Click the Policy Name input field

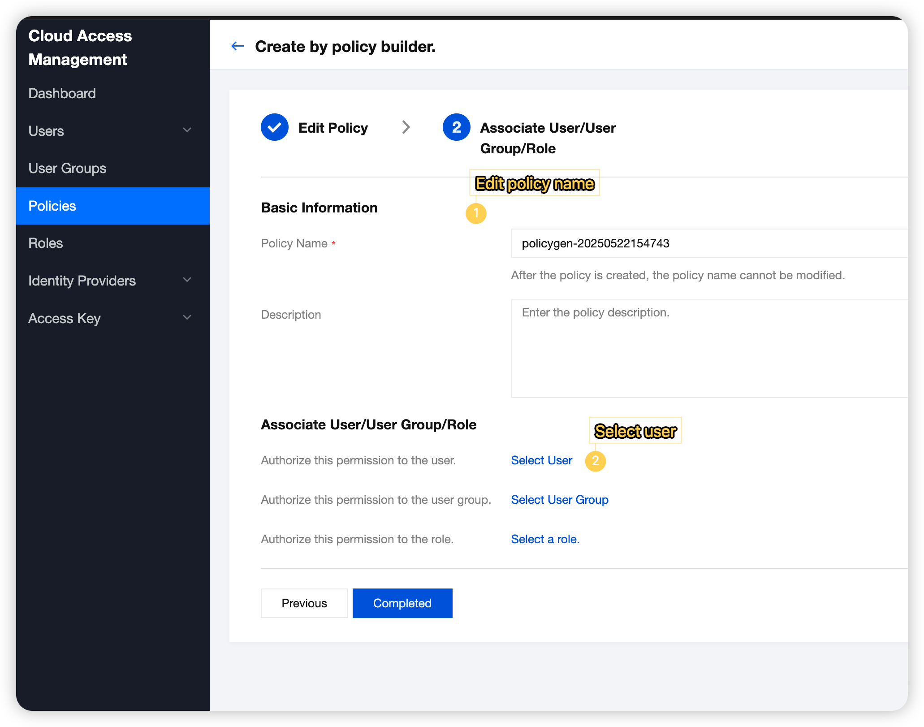pyautogui.click(x=708, y=243)
